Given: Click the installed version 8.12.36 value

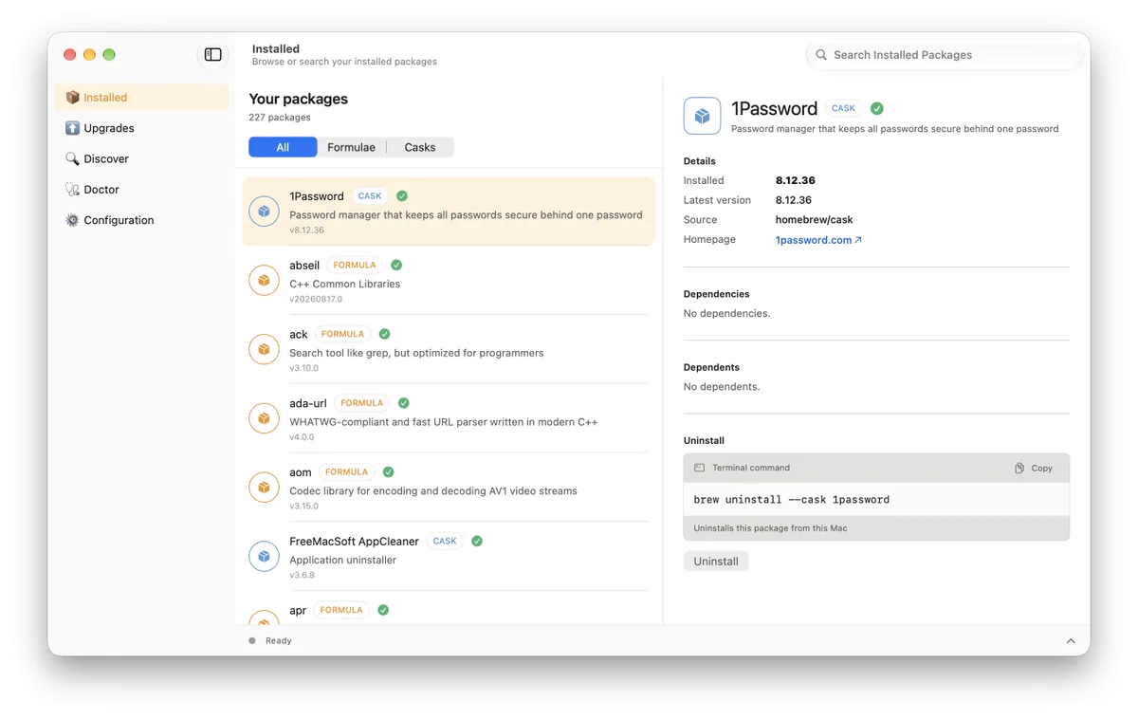Looking at the screenshot, I should [796, 180].
